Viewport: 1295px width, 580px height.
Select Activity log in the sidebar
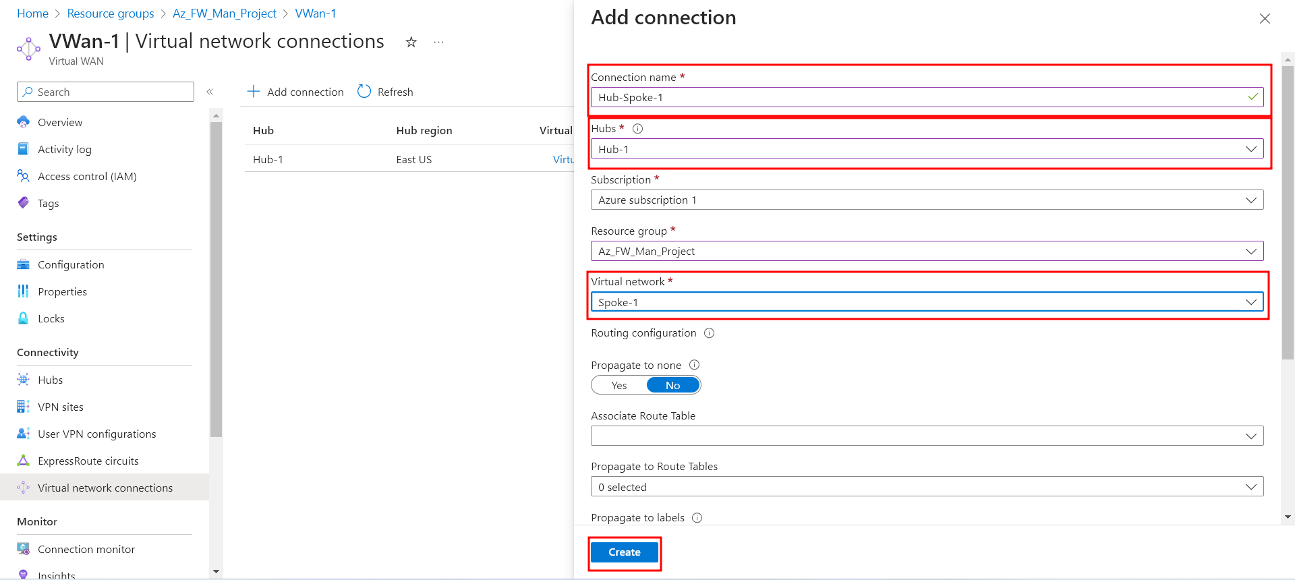pos(64,149)
